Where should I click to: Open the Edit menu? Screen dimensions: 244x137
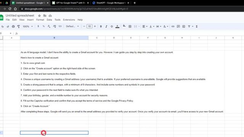click(14, 20)
